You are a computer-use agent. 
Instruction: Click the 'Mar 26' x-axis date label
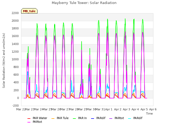click(56, 109)
